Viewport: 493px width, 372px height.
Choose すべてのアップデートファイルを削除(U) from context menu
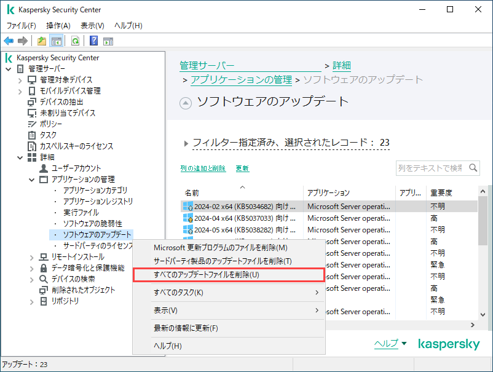(x=229, y=274)
